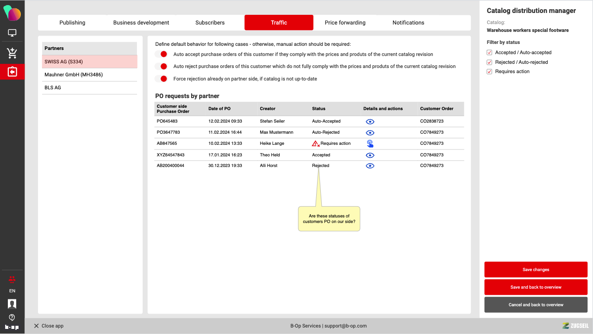The image size is (593, 334).
Task: Open the shopping cart sidebar icon
Action: [x=12, y=53]
